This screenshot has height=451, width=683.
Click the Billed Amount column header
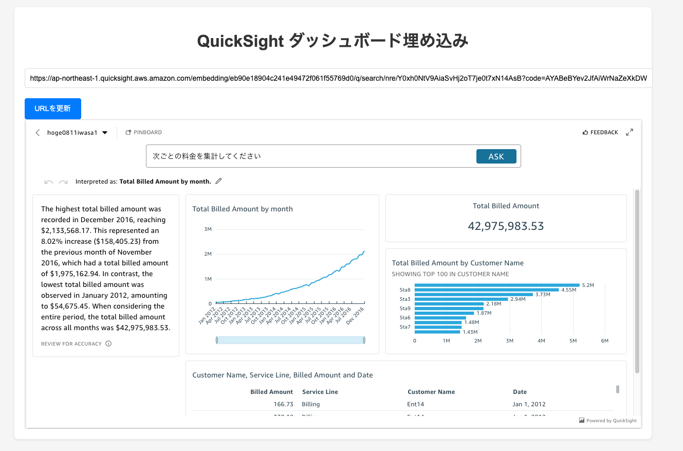pyautogui.click(x=271, y=392)
